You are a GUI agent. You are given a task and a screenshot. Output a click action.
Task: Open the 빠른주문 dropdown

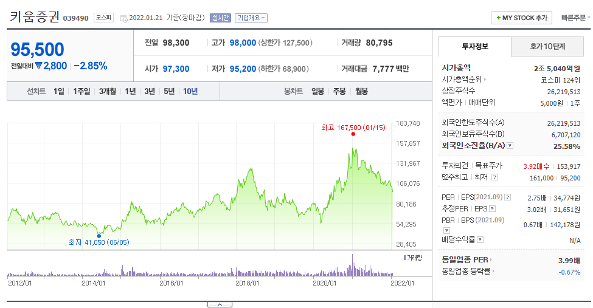point(575,18)
